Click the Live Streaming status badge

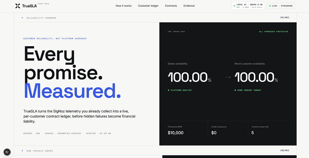(281, 6)
